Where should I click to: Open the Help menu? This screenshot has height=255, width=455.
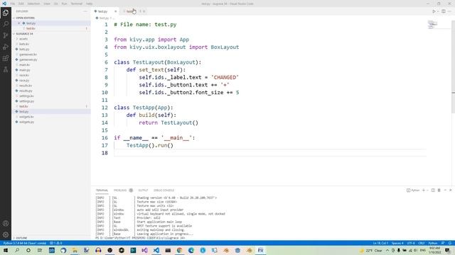click(90, 4)
